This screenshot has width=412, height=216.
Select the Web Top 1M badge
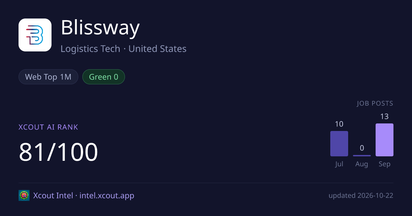point(48,77)
